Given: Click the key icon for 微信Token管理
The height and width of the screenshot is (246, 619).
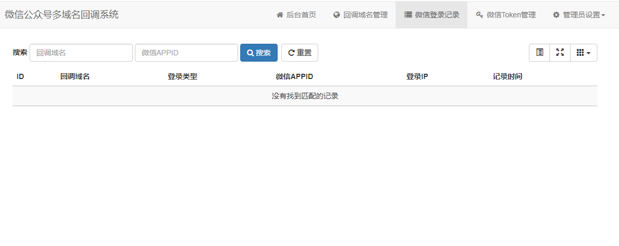Looking at the screenshot, I should point(479,15).
